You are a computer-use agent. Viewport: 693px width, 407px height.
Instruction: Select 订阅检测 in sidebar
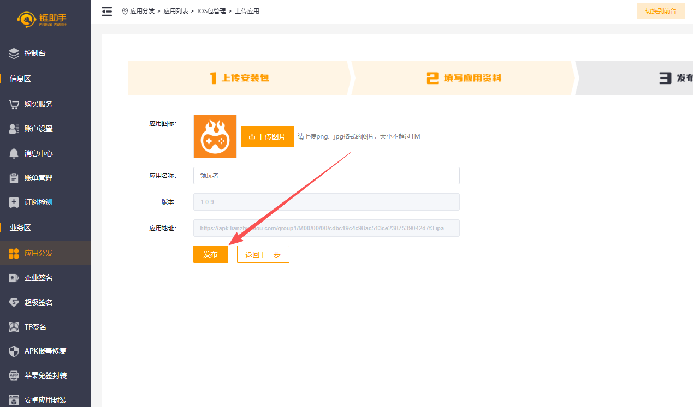click(38, 202)
